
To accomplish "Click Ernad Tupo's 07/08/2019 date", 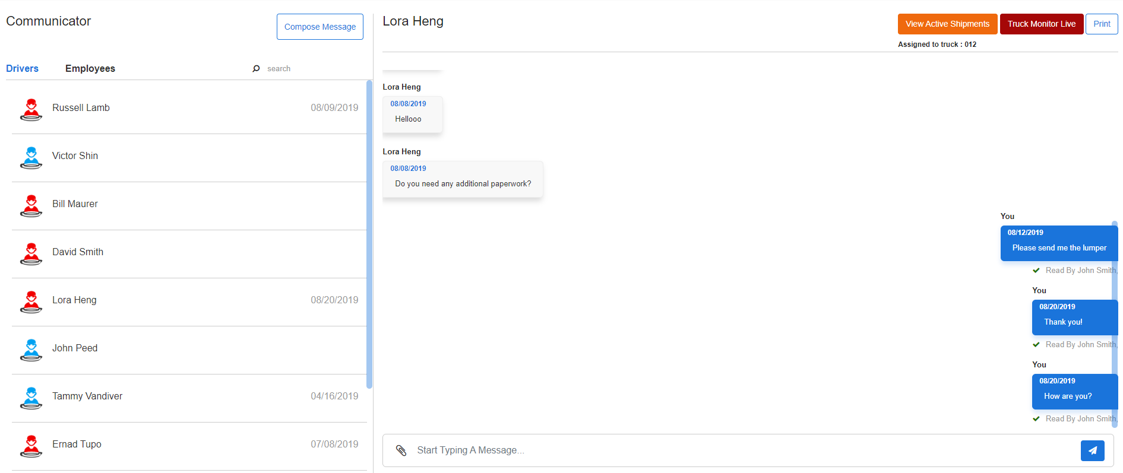I will tap(334, 444).
